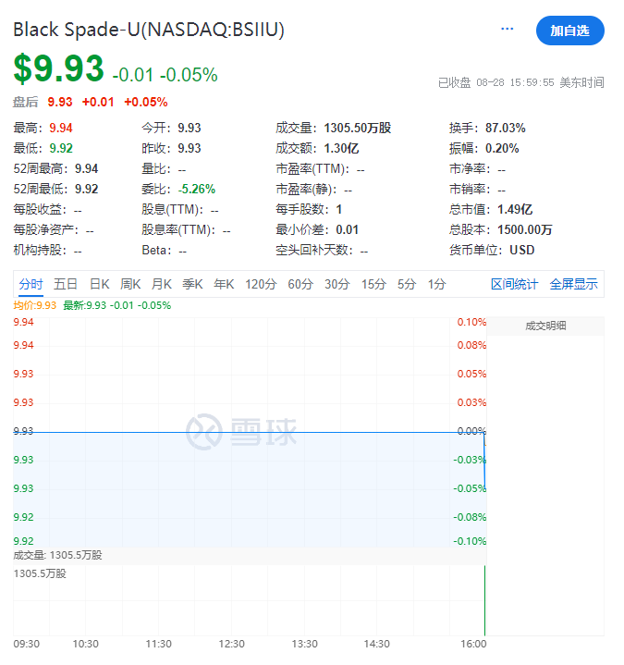This screenshot has height=665, width=624.
Task: Select the 年K yearly chart tab
Action: tap(224, 284)
